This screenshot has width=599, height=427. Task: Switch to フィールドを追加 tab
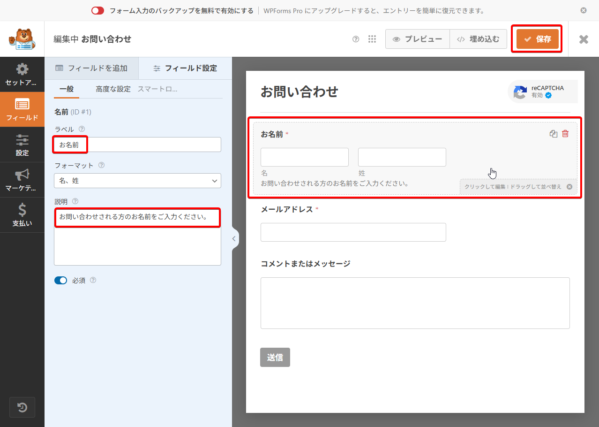tap(91, 68)
